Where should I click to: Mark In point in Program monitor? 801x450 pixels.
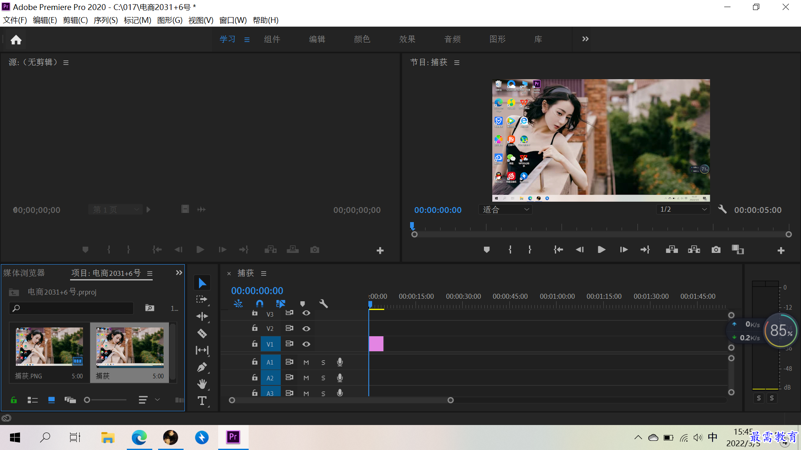pos(510,250)
